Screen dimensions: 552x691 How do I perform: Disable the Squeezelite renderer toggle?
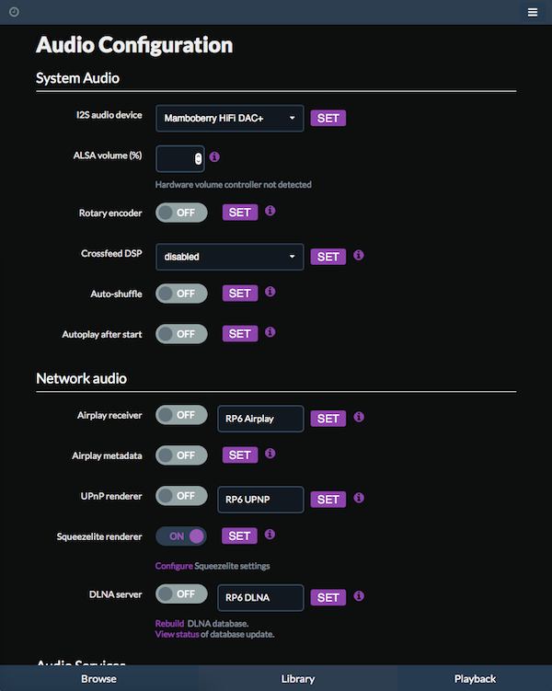coord(181,536)
